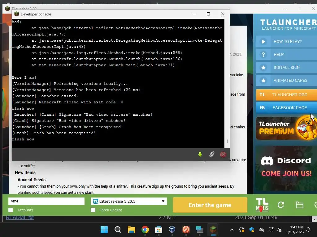Click the 'Here I am!' console line
The height and width of the screenshot is (237, 317).
[24, 77]
